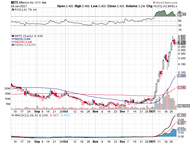Click the 'Volume 3,216,030' legend label

[x=25, y=45]
